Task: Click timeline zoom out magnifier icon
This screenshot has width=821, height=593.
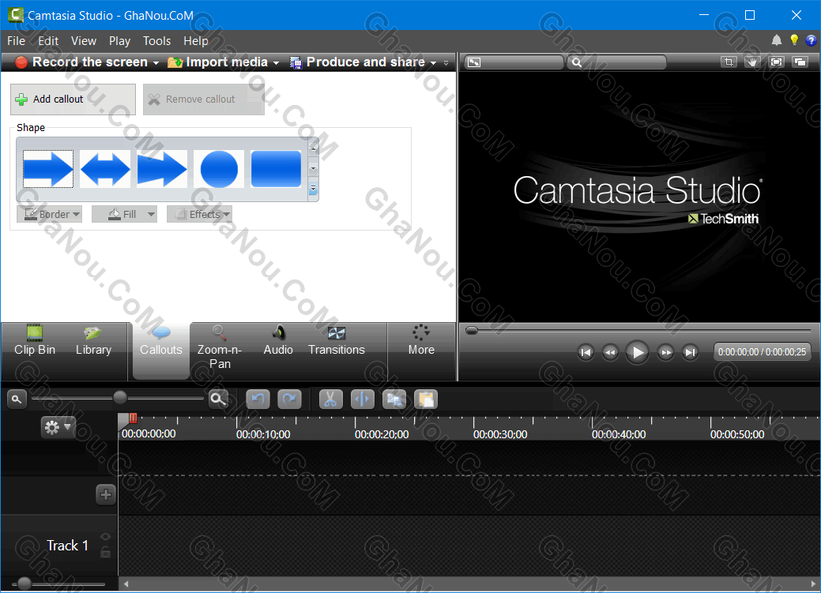Action: coord(17,400)
